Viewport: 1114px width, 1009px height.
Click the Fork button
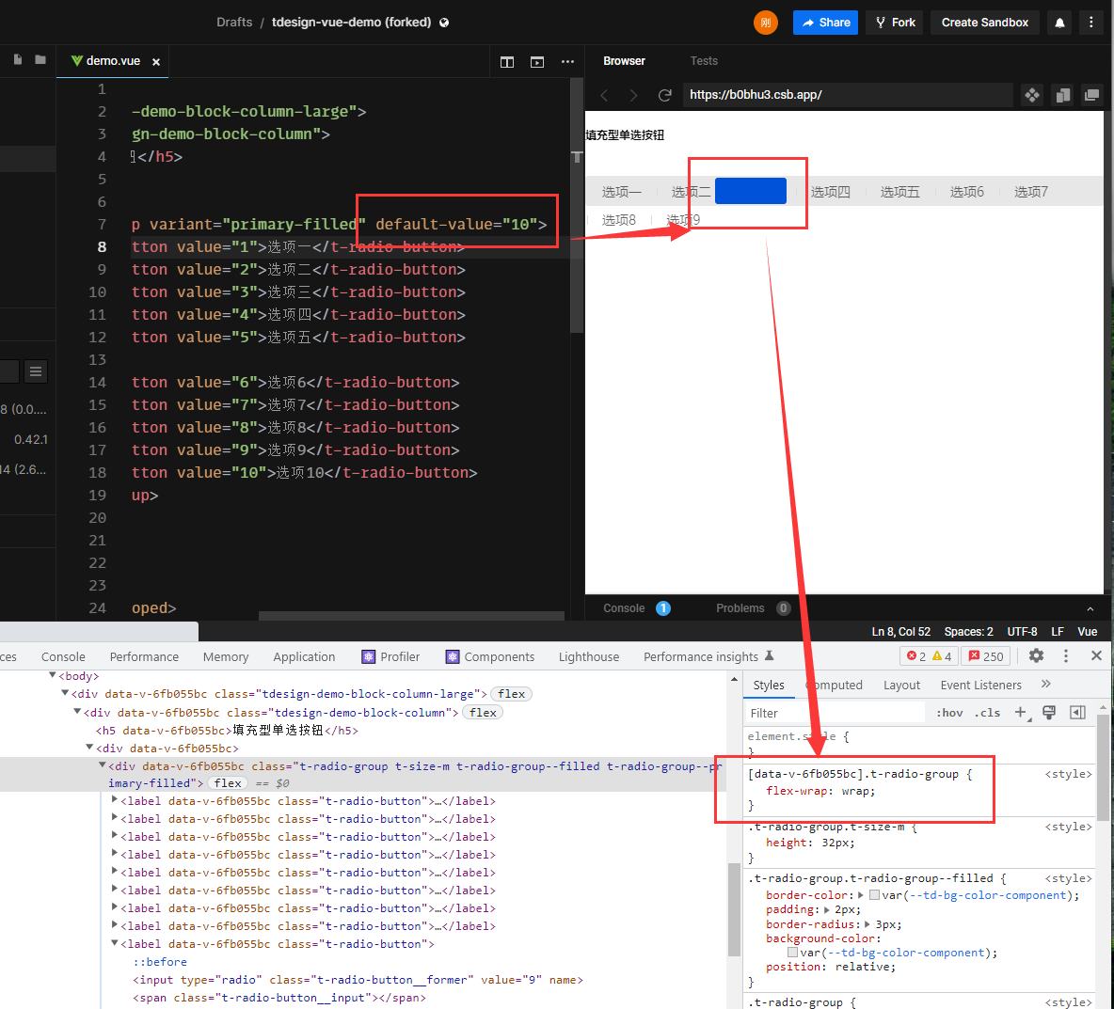click(894, 22)
